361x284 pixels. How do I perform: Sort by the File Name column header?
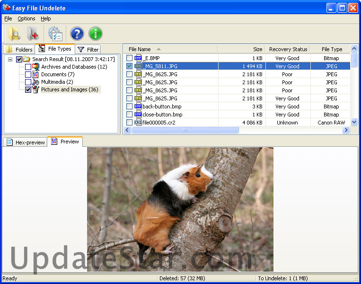coord(170,49)
